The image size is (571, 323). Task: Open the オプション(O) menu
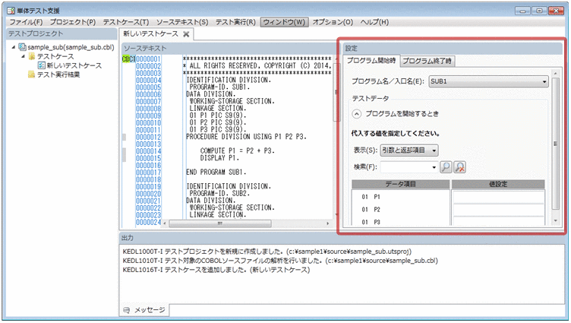[333, 22]
